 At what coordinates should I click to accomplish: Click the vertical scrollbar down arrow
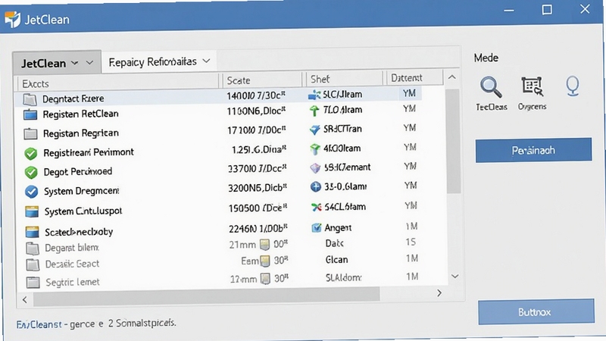pos(455,277)
